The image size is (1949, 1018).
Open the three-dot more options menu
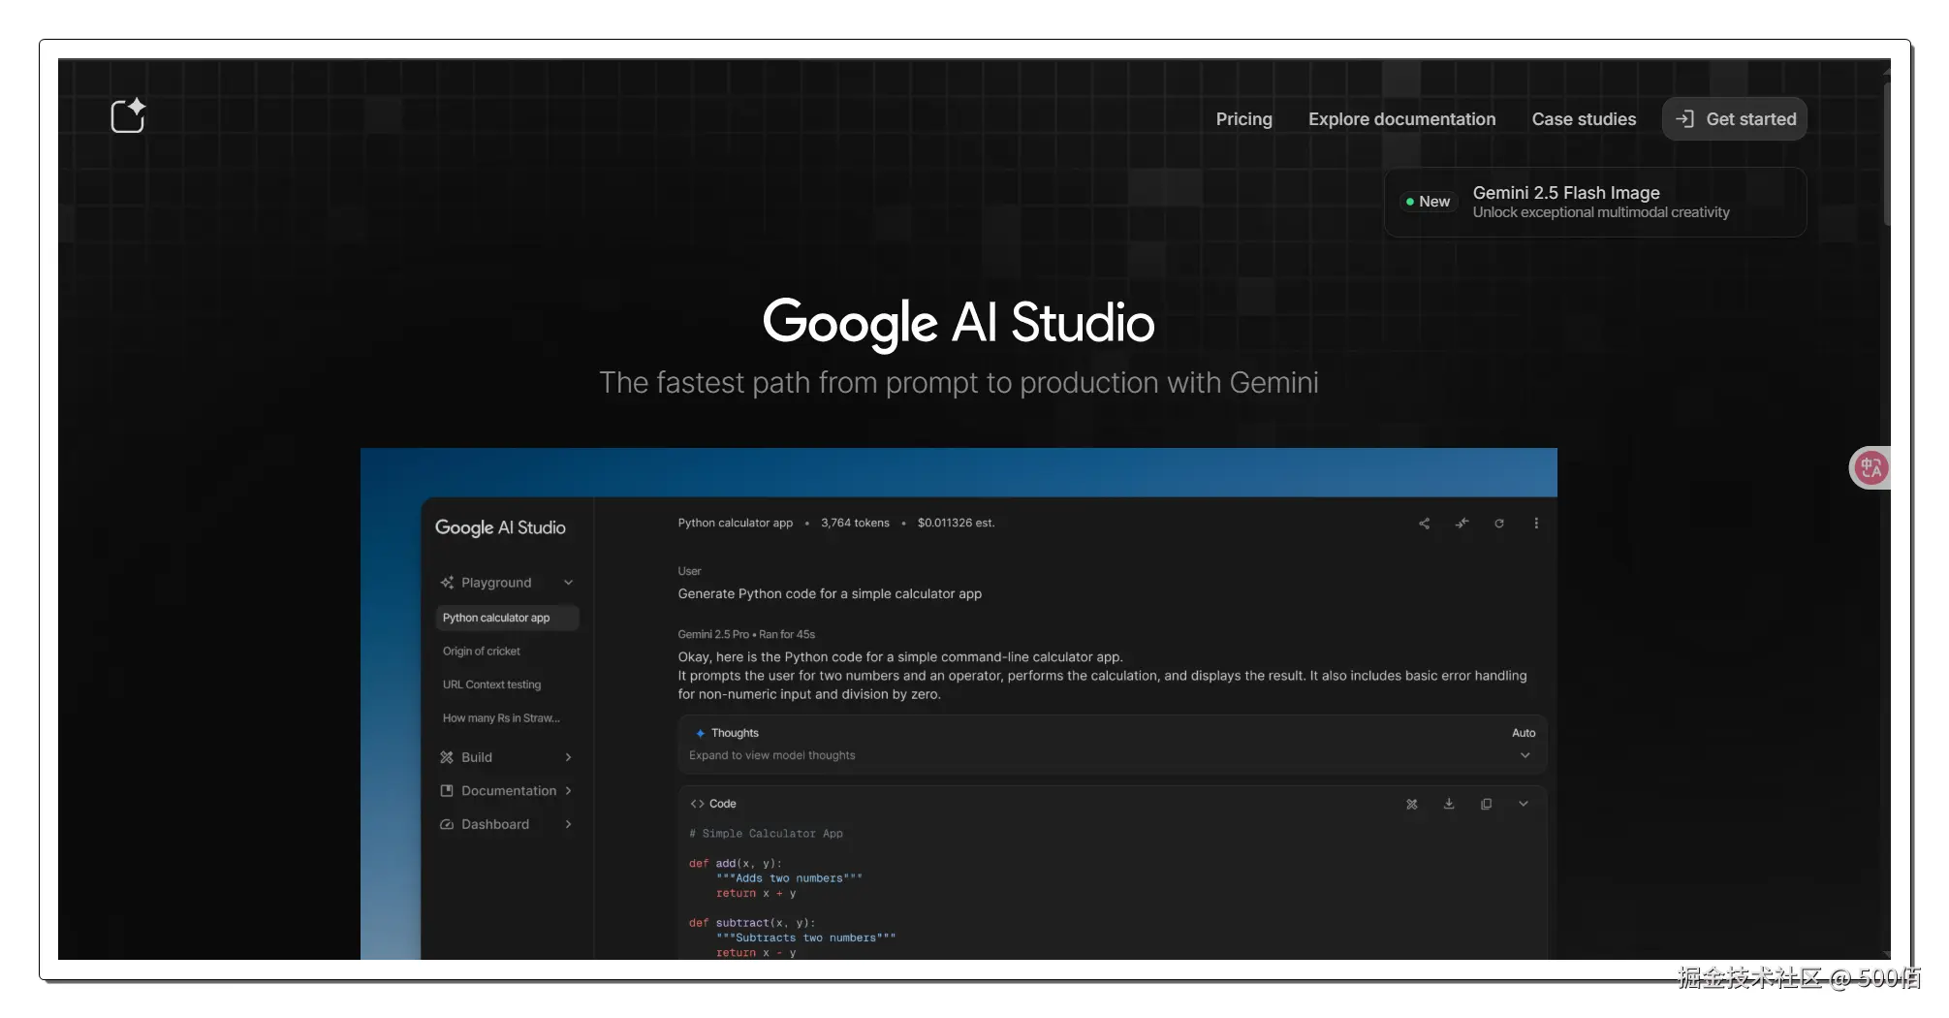tap(1536, 524)
